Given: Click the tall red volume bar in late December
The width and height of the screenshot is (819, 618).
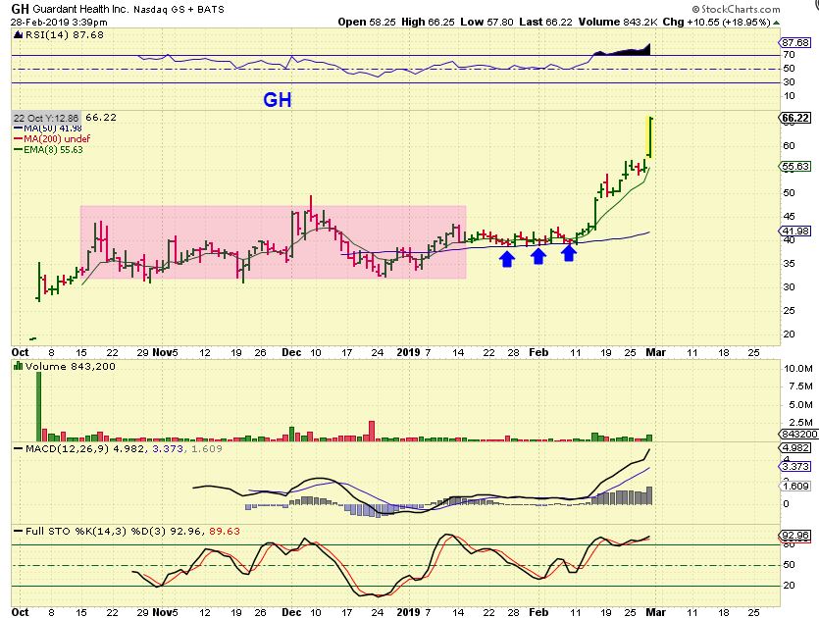Looking at the screenshot, I should (x=372, y=432).
